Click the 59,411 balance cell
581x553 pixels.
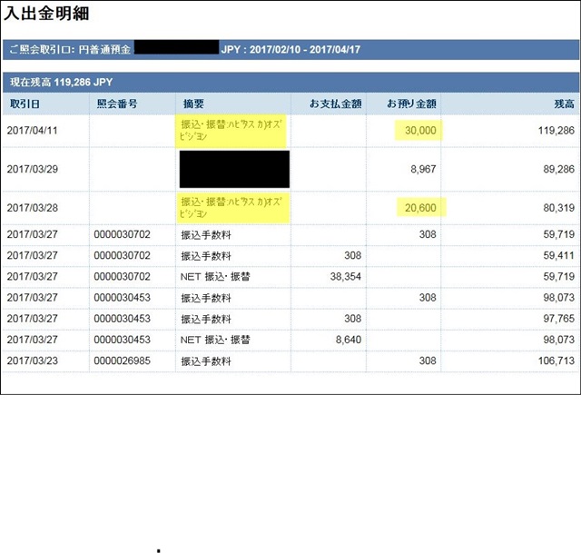(x=559, y=255)
